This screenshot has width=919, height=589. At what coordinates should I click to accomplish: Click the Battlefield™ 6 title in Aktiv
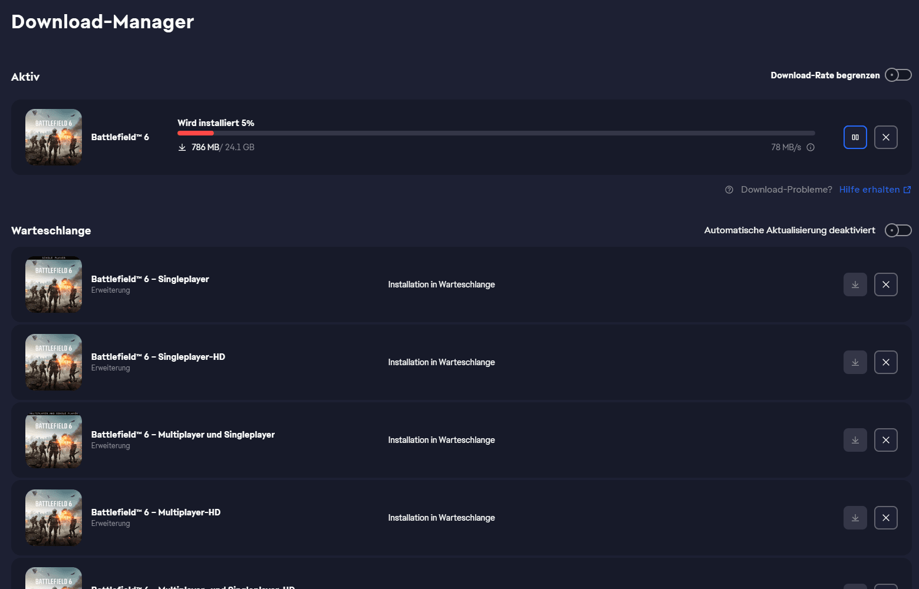pos(120,137)
